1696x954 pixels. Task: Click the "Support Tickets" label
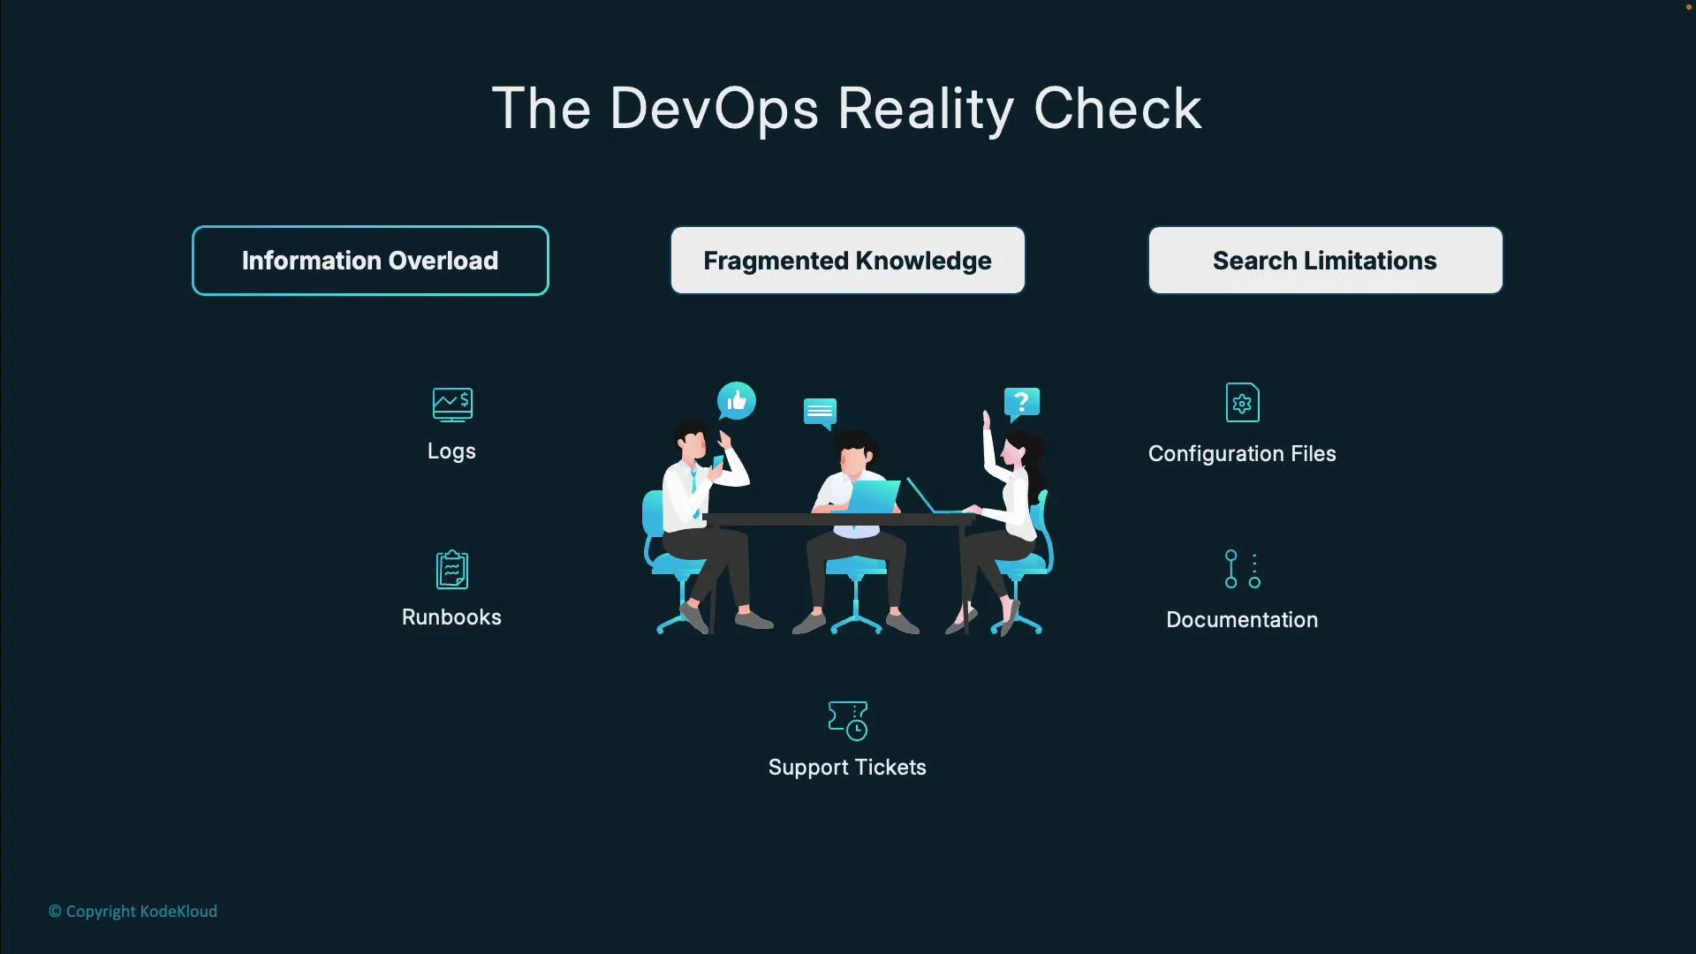click(847, 768)
